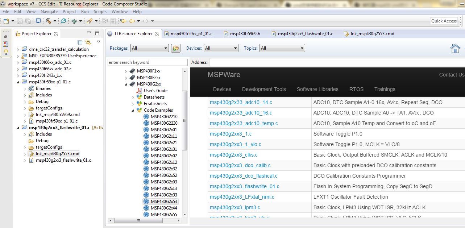
Task: Open the Packages combo box
Action: pyautogui.click(x=150, y=48)
